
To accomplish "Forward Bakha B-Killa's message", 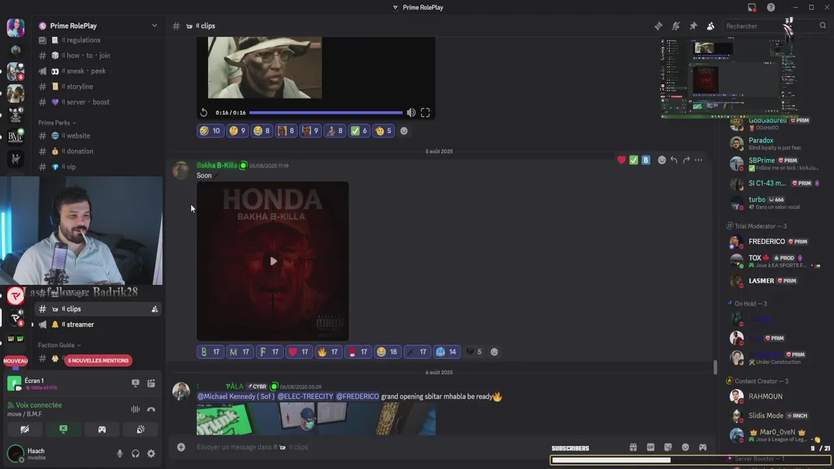I will (686, 160).
